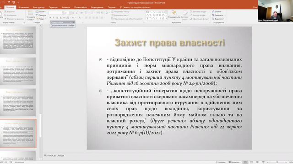This screenshot has height=164, width=293.
Task: Select the first slide thumbnail in panel
Action: pos(18,40)
